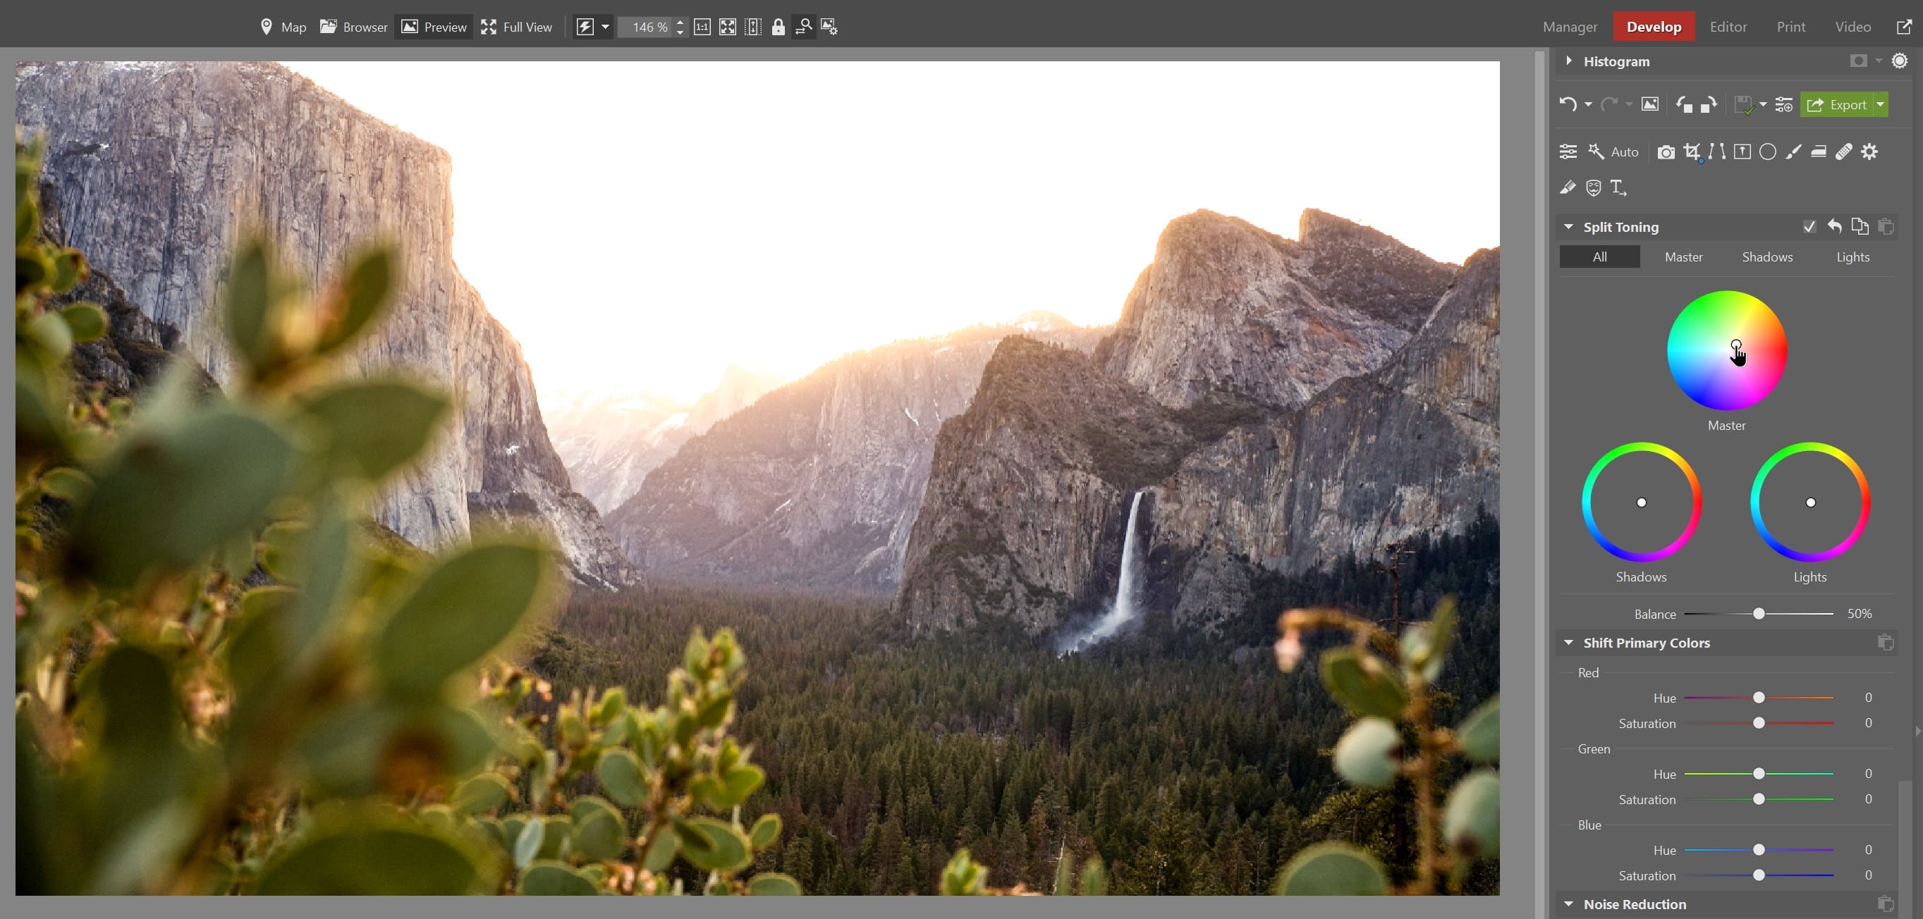Switch to Full View
Screen dimensions: 1923x919
(517, 27)
